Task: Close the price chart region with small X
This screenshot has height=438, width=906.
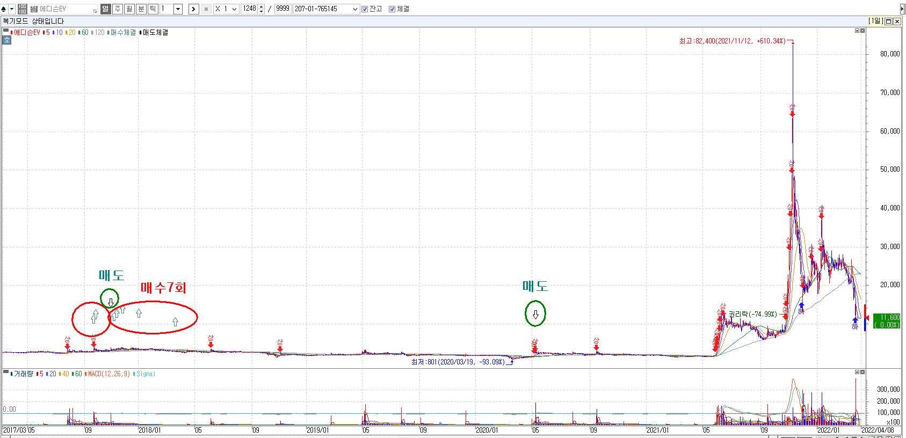Action: pyautogui.click(x=862, y=31)
